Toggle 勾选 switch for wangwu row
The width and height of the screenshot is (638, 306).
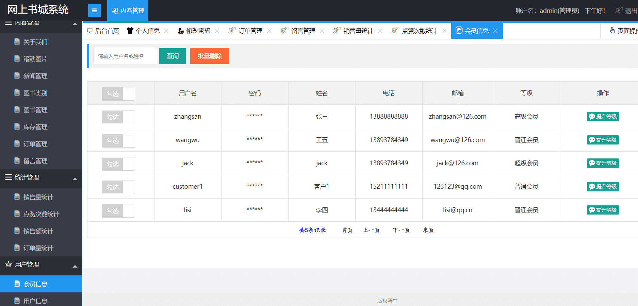point(118,141)
